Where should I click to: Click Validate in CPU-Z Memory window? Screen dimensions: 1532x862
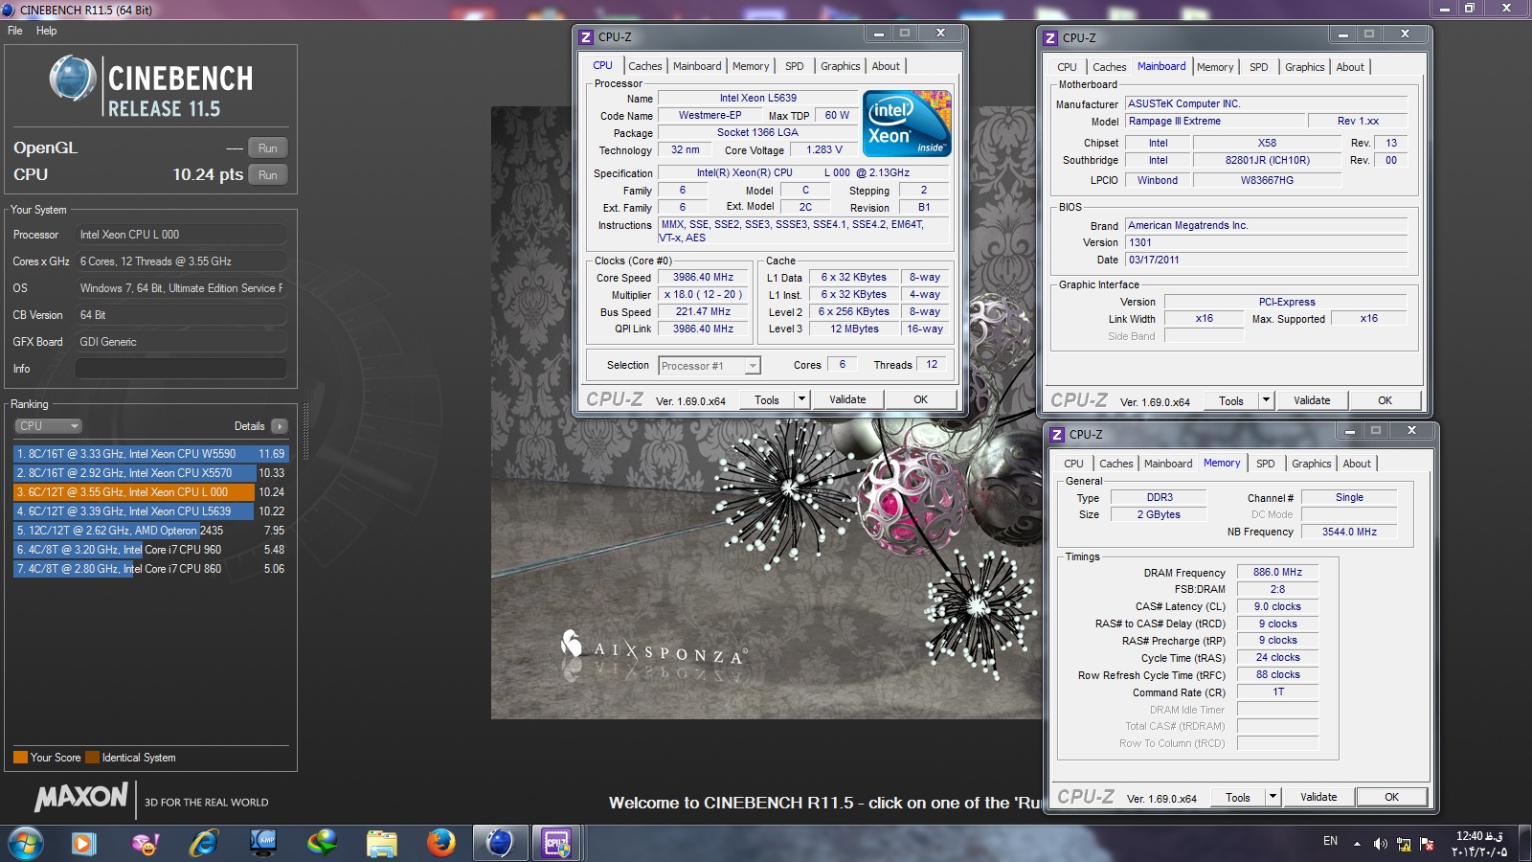pyautogui.click(x=1318, y=797)
